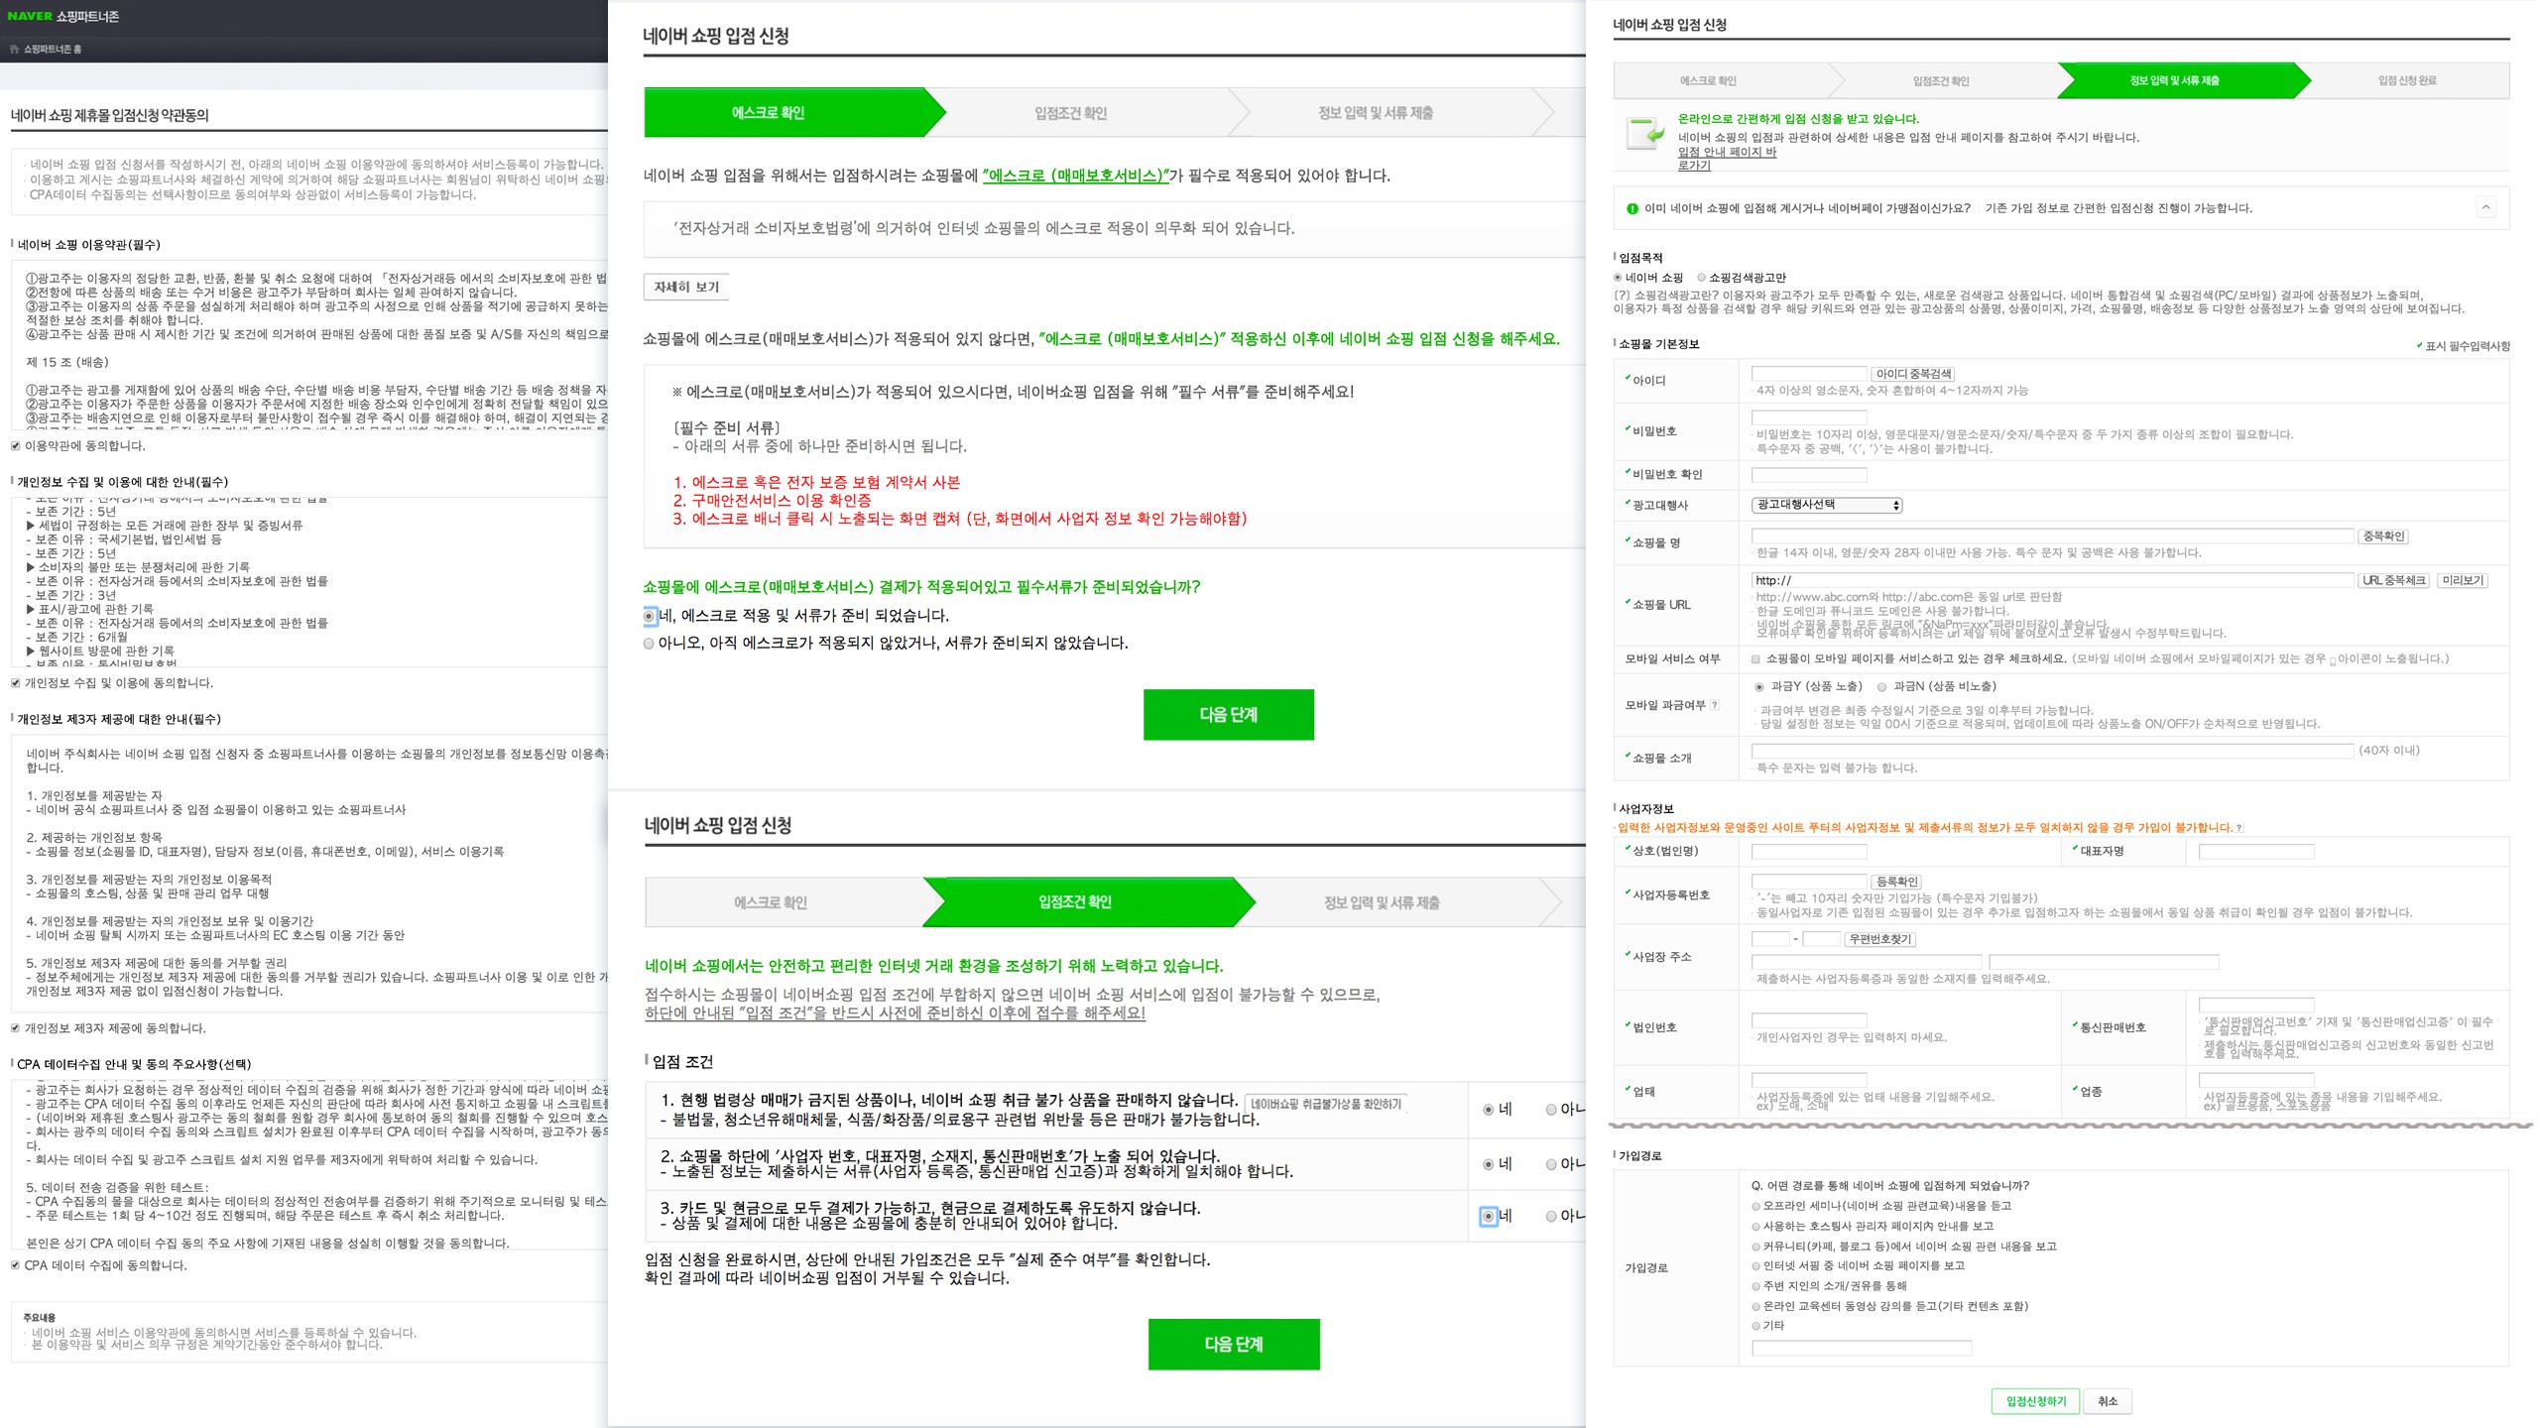This screenshot has height=1428, width=2539.
Task: Select 네 for 현행 법령상 매매가 금지된 상품 condition
Action: click(1488, 1110)
